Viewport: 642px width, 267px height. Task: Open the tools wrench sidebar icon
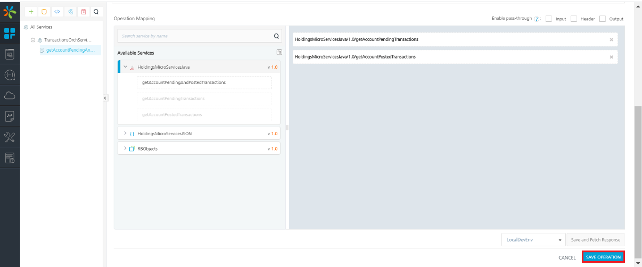(10, 137)
